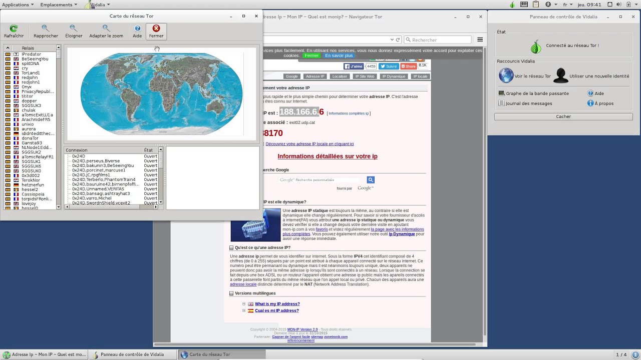
Task: Select the Localiser tab on the webpage
Action: pos(340,76)
